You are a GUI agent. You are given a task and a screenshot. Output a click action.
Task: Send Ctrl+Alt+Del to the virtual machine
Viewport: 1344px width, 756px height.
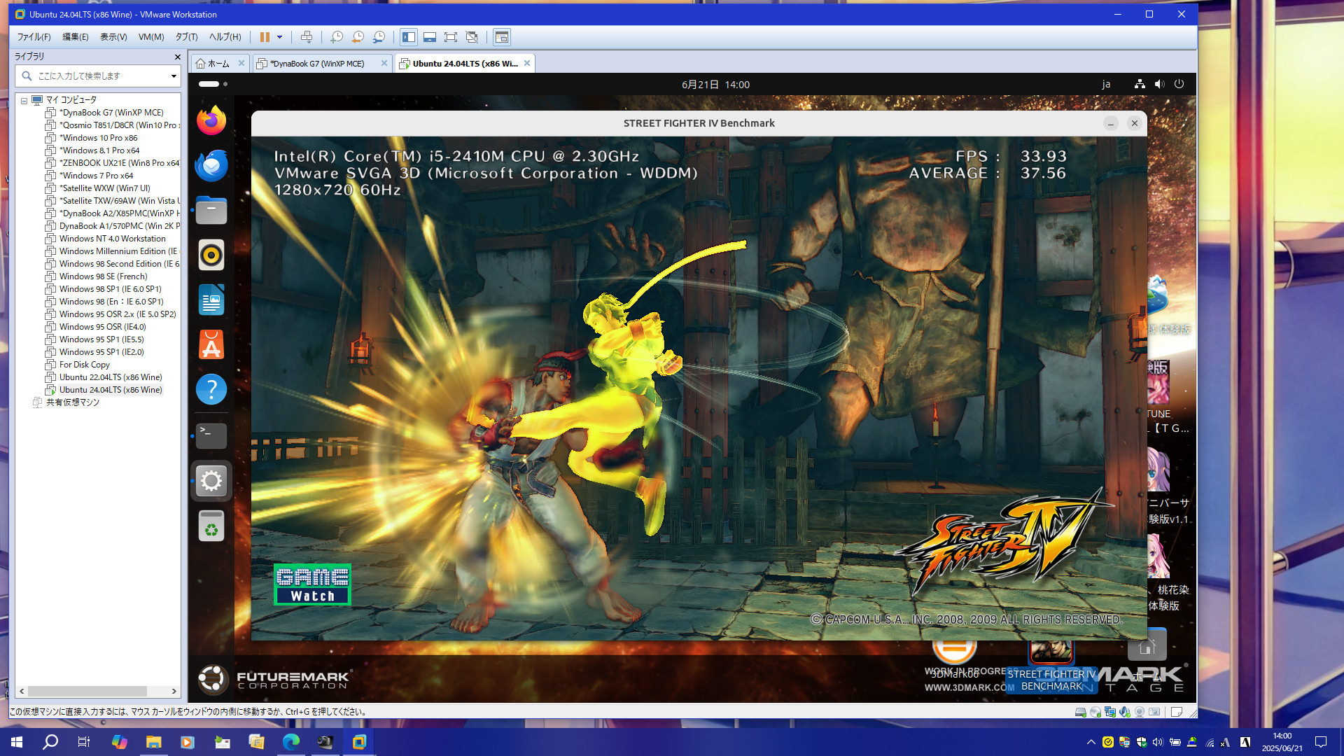point(307,37)
